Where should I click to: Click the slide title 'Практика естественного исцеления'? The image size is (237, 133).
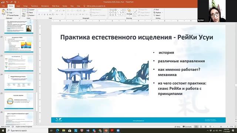tap(116, 37)
